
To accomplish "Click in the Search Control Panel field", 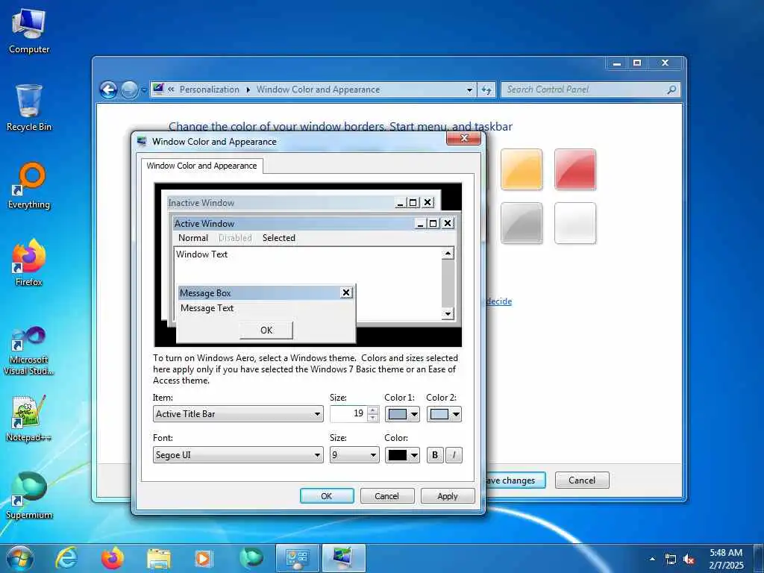I will click(585, 90).
